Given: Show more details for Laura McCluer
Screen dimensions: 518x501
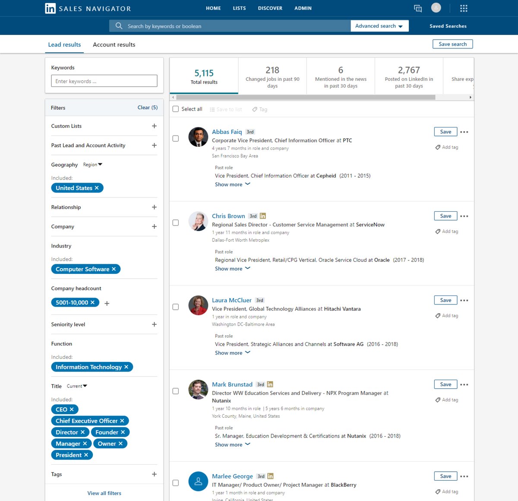Looking at the screenshot, I should point(233,353).
